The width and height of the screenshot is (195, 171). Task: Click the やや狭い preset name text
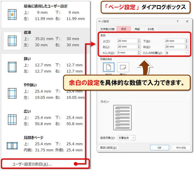point(30,85)
